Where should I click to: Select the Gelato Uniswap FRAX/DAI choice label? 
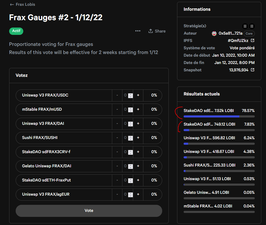[47, 166]
